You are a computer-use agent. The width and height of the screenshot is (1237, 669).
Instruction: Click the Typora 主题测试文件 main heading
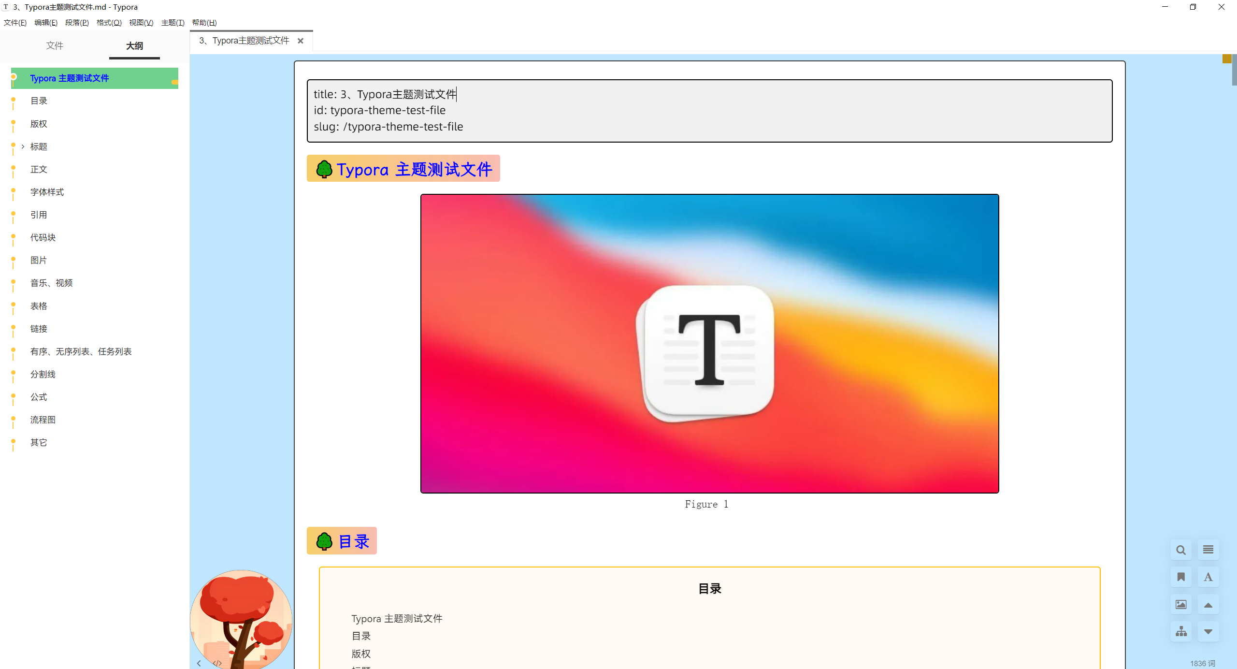403,169
